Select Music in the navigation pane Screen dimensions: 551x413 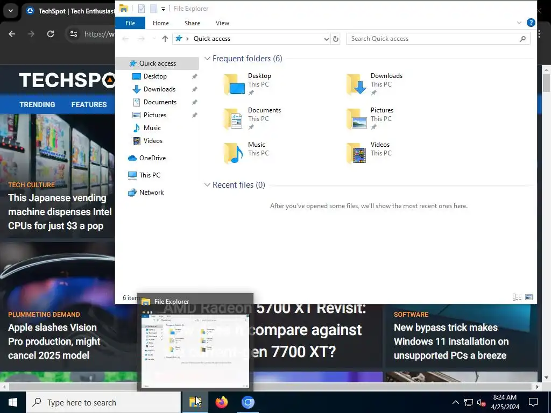pos(152,128)
